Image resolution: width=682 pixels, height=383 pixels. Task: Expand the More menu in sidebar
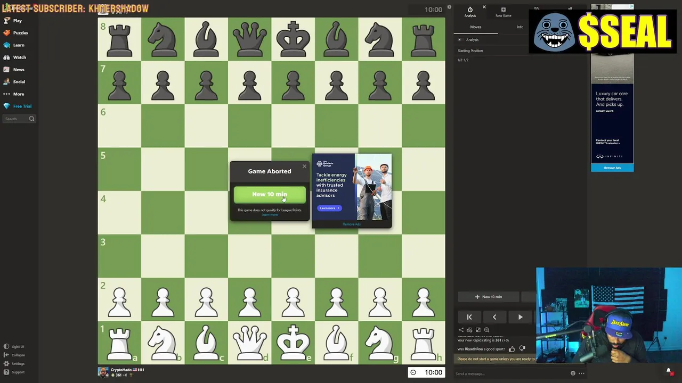click(14, 94)
